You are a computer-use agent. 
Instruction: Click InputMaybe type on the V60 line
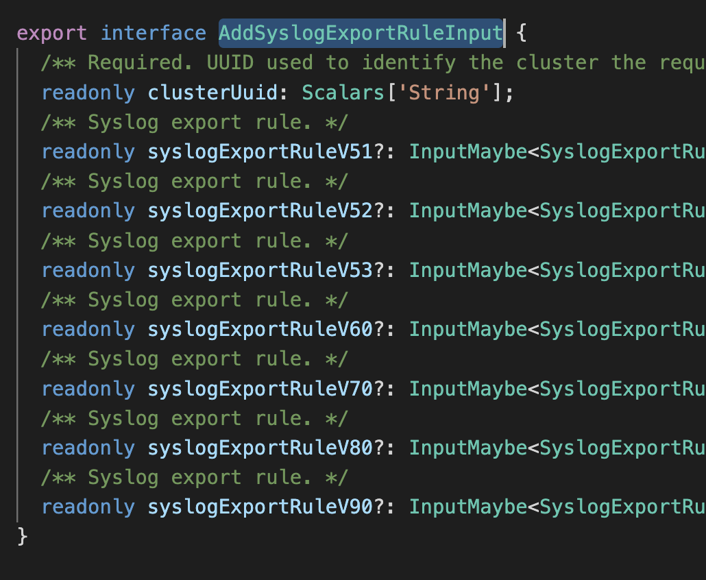[468, 330]
